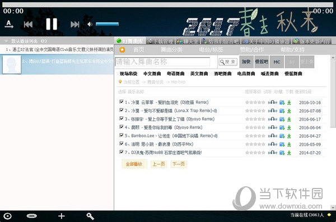This screenshot has height=222, width=336.
Task: Uncheck song 2 爱与不爱都是错 checkbox
Action: click(122, 110)
